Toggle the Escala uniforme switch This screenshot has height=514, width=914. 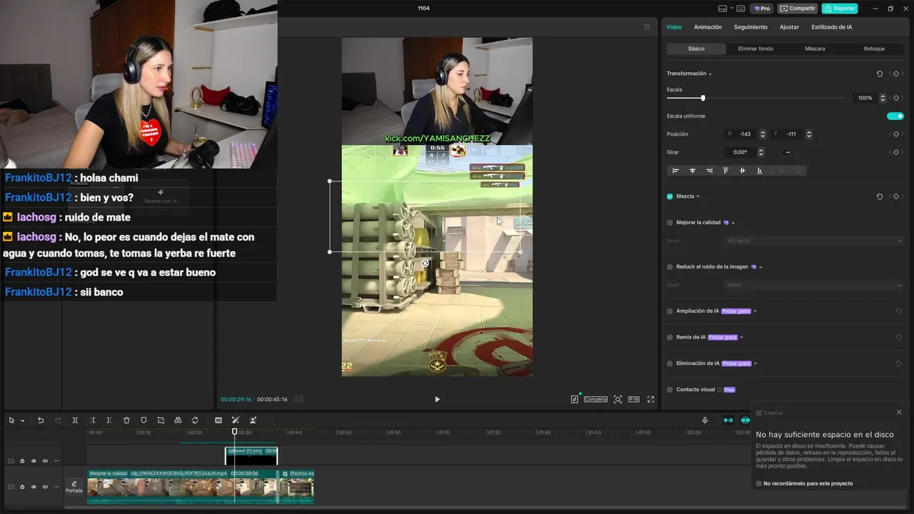click(895, 116)
